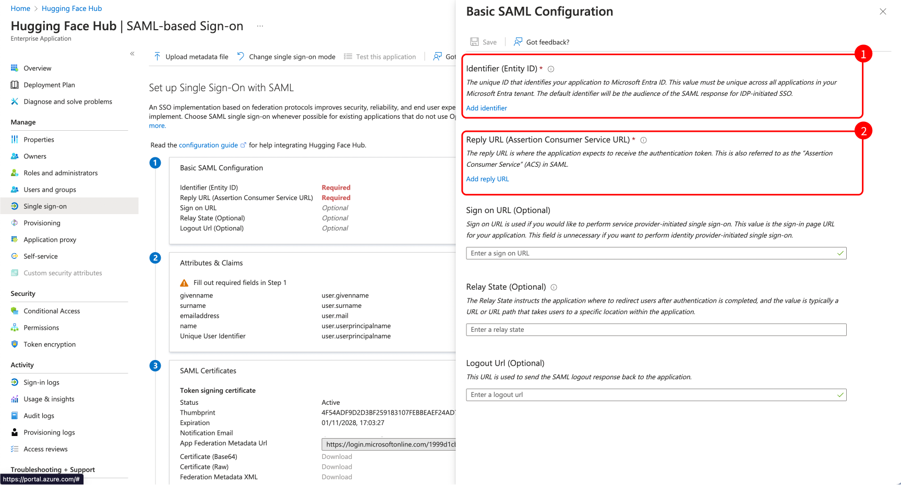Collapse the left navigation sidebar
The height and width of the screenshot is (485, 901).
(x=133, y=54)
